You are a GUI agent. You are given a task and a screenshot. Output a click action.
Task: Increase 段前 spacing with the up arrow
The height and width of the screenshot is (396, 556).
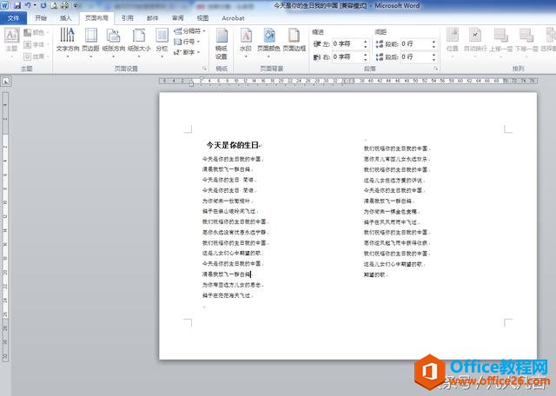coord(434,42)
